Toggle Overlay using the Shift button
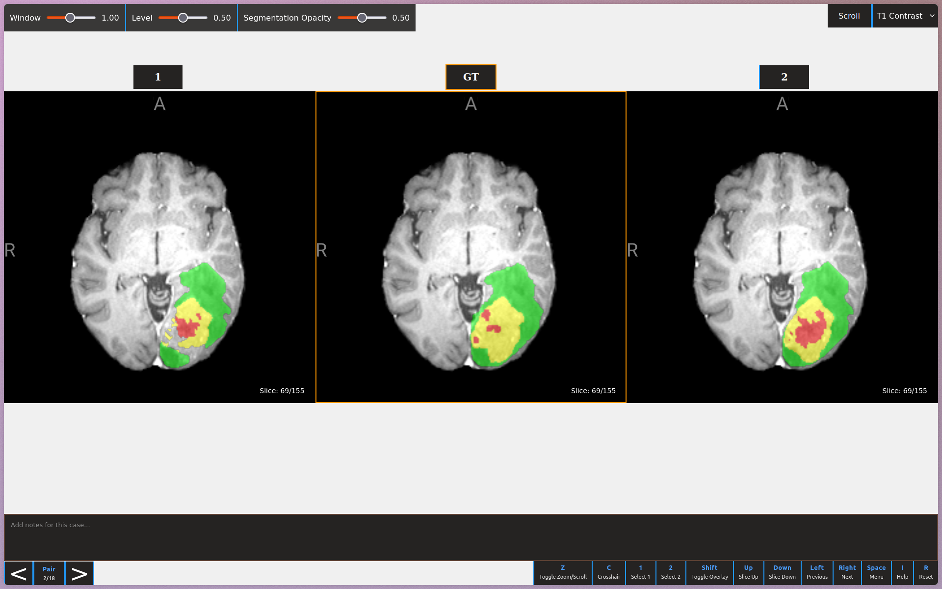This screenshot has width=942, height=589. coord(709,572)
